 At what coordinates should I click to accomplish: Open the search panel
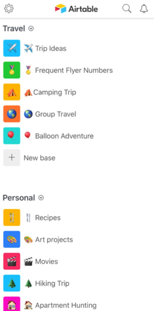point(127,8)
